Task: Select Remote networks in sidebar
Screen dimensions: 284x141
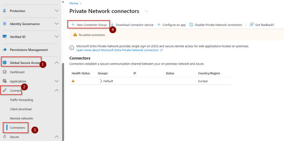Action: 21,118
